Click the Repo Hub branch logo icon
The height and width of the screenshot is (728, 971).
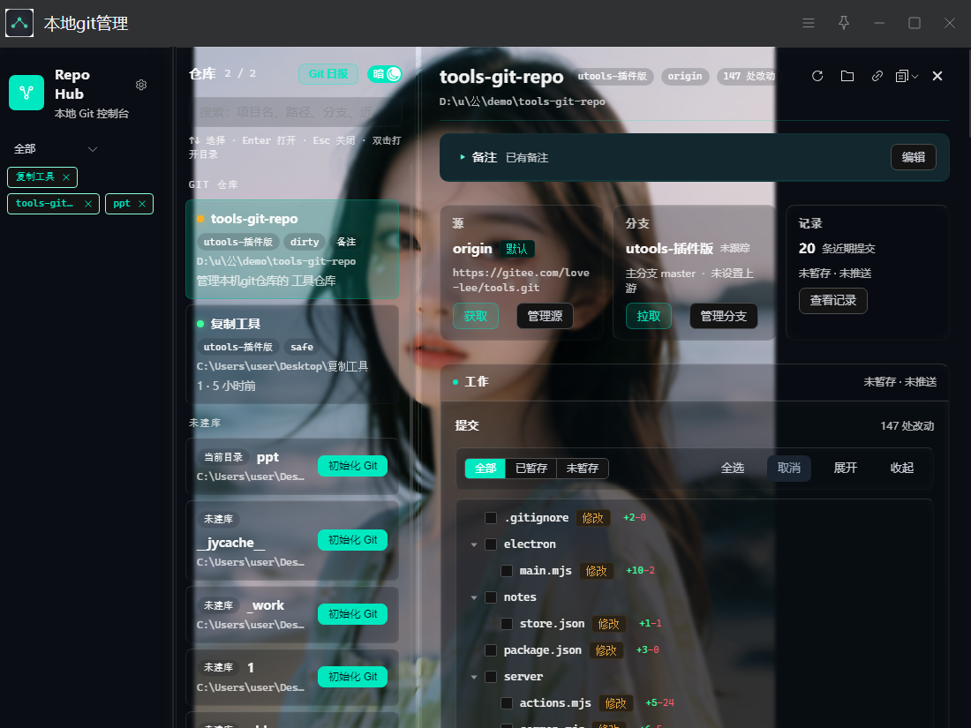pyautogui.click(x=26, y=93)
